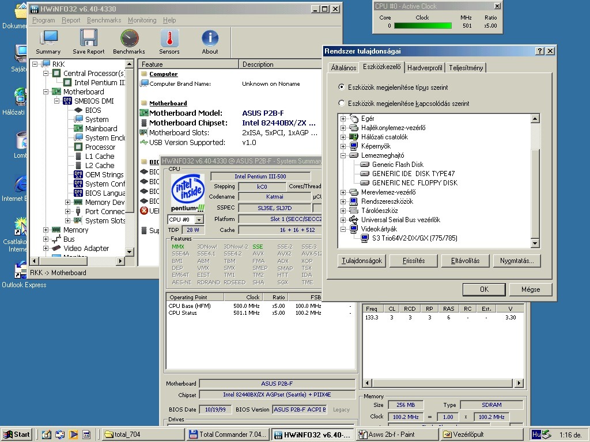Switch to the Hardverprofil tab
590x442 pixels.
[x=425, y=68]
